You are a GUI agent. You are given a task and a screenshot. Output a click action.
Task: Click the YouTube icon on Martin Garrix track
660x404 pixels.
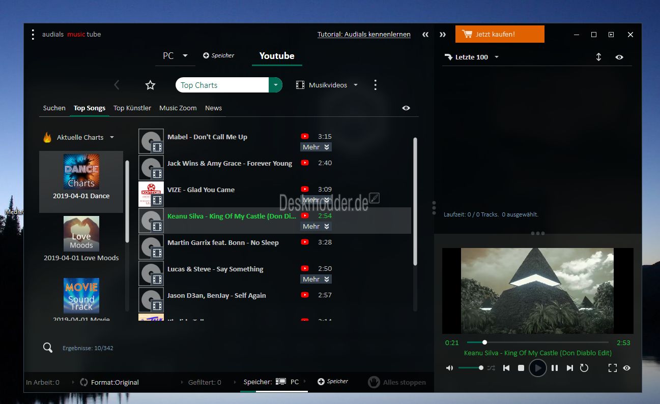[x=305, y=242]
